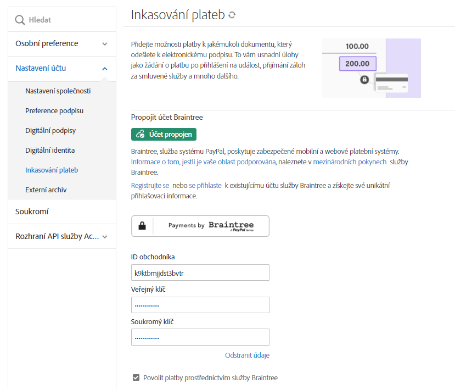Focus the Veřejný klíč field

coord(200,305)
